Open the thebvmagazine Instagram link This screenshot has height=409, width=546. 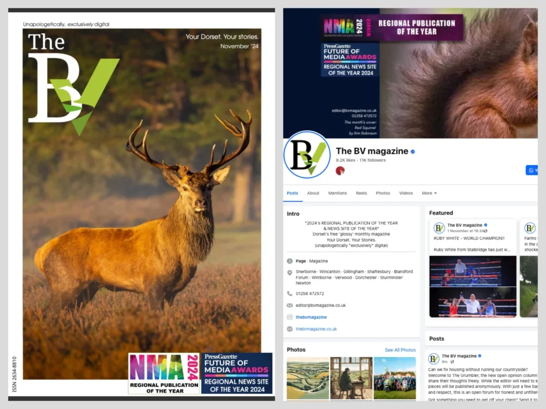coord(311,317)
